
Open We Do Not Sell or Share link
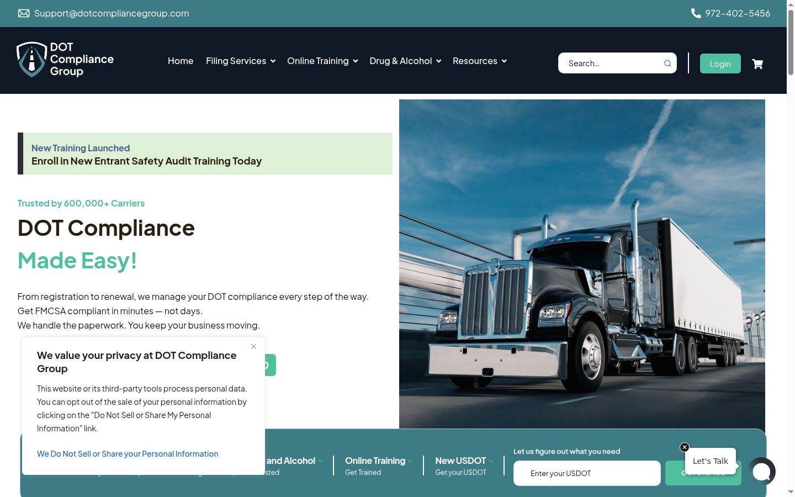(128, 454)
